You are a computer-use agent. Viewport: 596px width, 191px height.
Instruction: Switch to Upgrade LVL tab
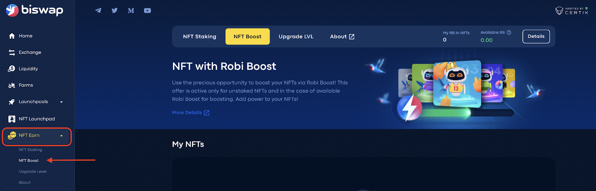(296, 36)
